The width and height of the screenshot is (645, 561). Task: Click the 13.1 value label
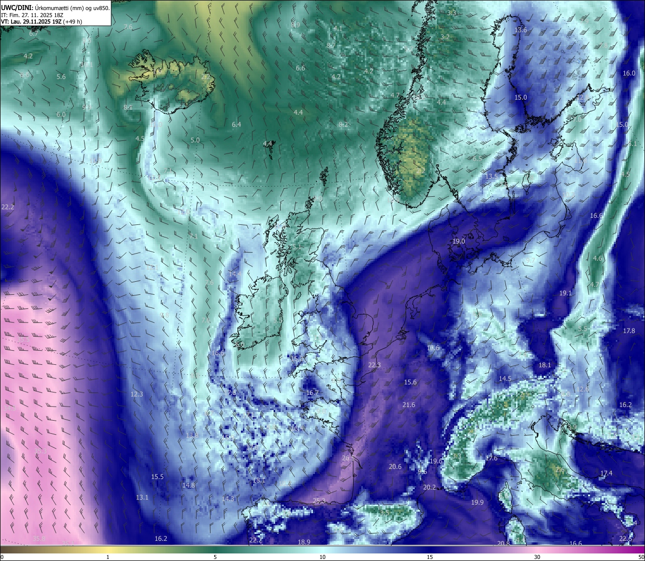pyautogui.click(x=142, y=498)
